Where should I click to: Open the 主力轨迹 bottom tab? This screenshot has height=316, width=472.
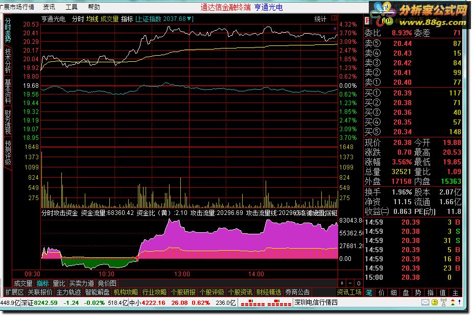[68, 292]
